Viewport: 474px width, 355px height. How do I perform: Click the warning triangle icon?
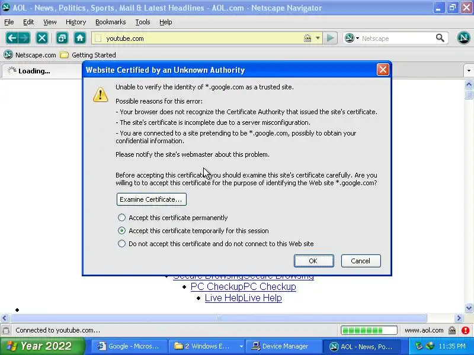[x=100, y=95]
